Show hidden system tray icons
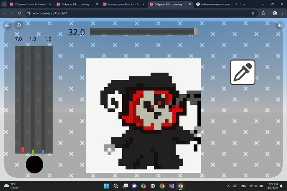The height and width of the screenshot is (191, 287). click(x=228, y=186)
